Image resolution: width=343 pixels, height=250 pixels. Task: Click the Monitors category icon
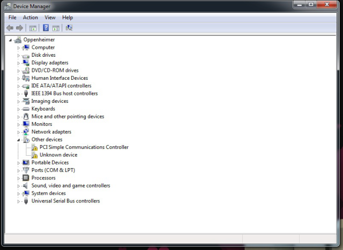pos(26,124)
